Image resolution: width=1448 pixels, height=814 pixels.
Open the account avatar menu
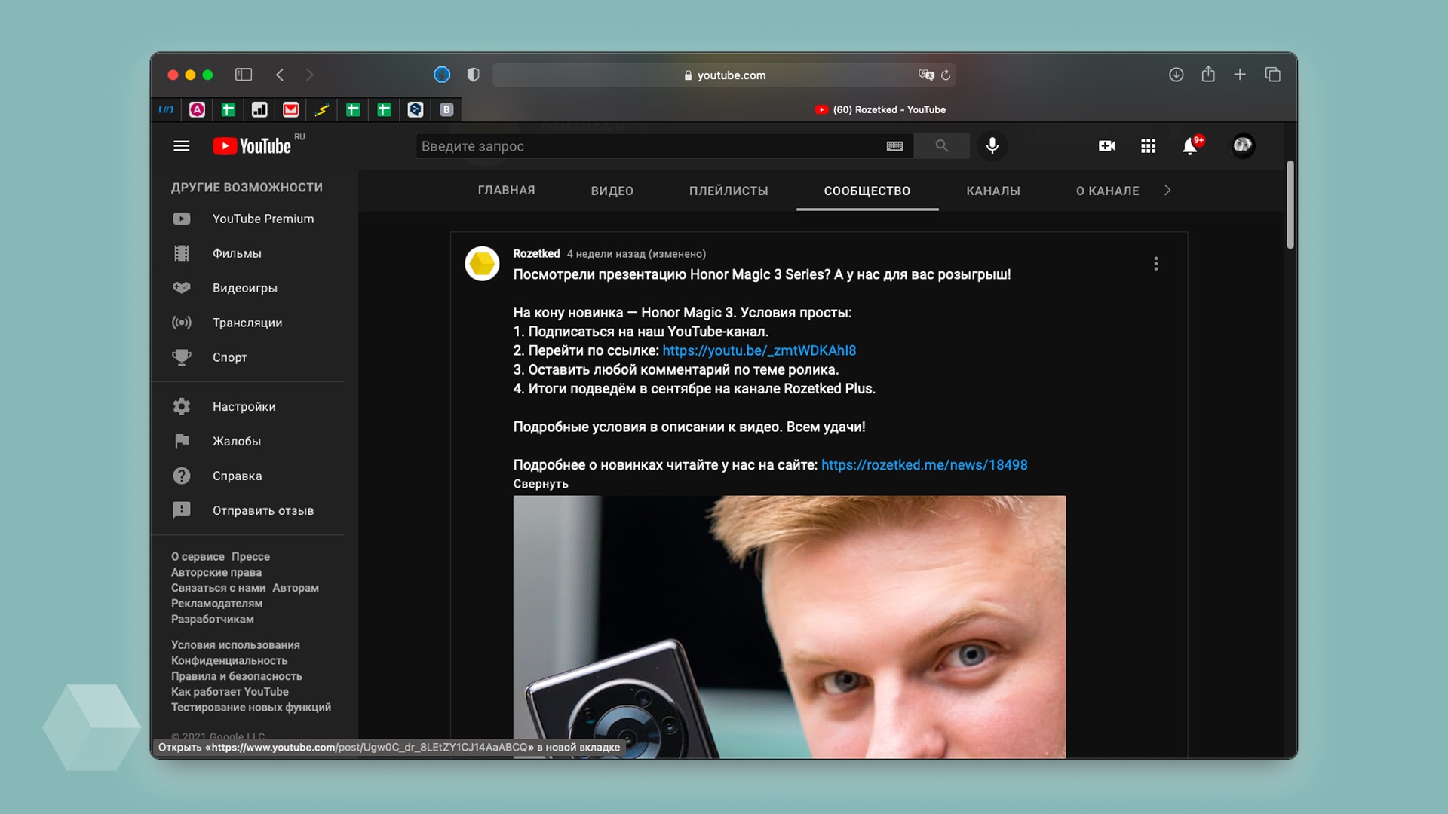[x=1243, y=145]
